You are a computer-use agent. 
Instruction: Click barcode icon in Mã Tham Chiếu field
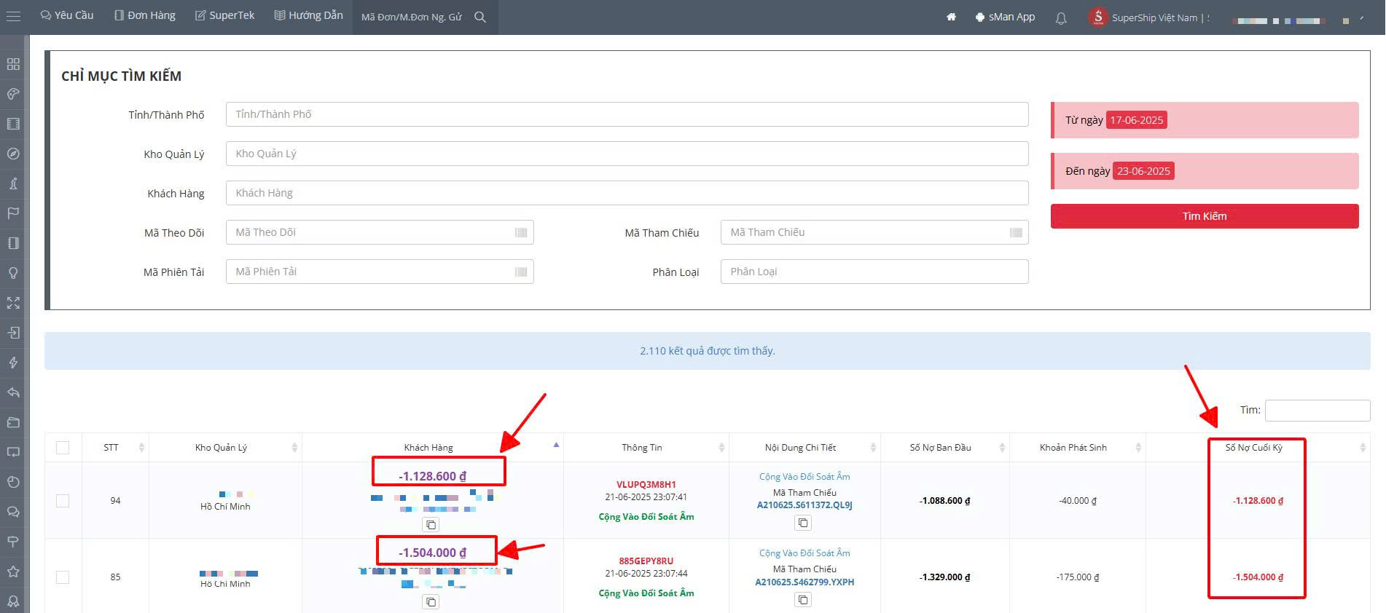1016,232
